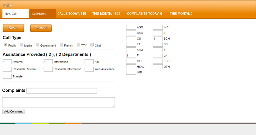The height and width of the screenshot is (135, 256).
Task: Focus the GET department field
Action: (131, 61)
